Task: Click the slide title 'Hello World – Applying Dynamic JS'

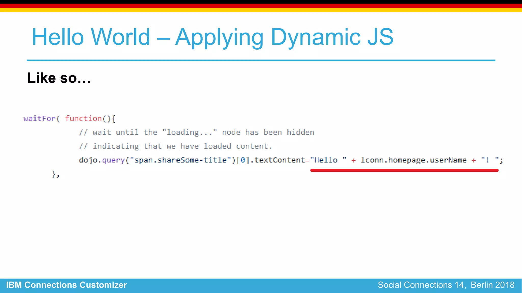Action: coord(213,37)
